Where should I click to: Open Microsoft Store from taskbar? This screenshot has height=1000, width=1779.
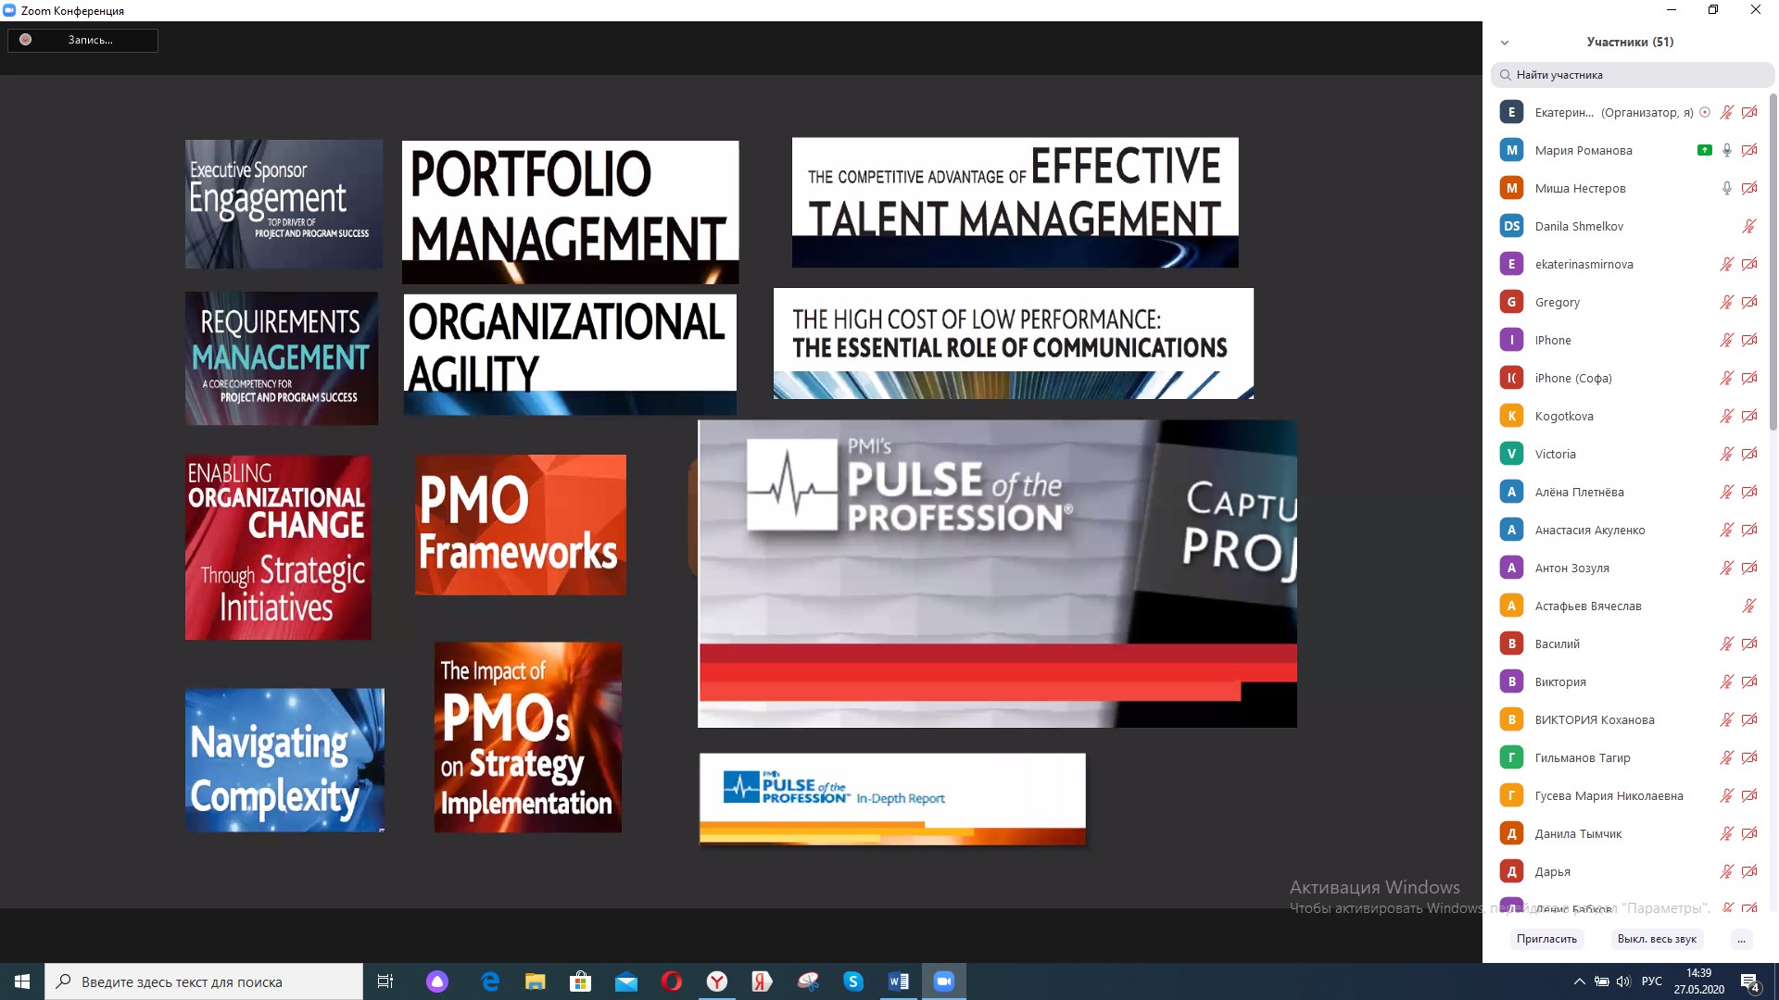click(581, 981)
